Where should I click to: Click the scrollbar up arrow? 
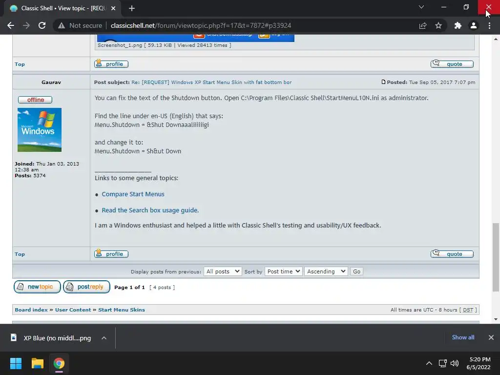(496, 39)
